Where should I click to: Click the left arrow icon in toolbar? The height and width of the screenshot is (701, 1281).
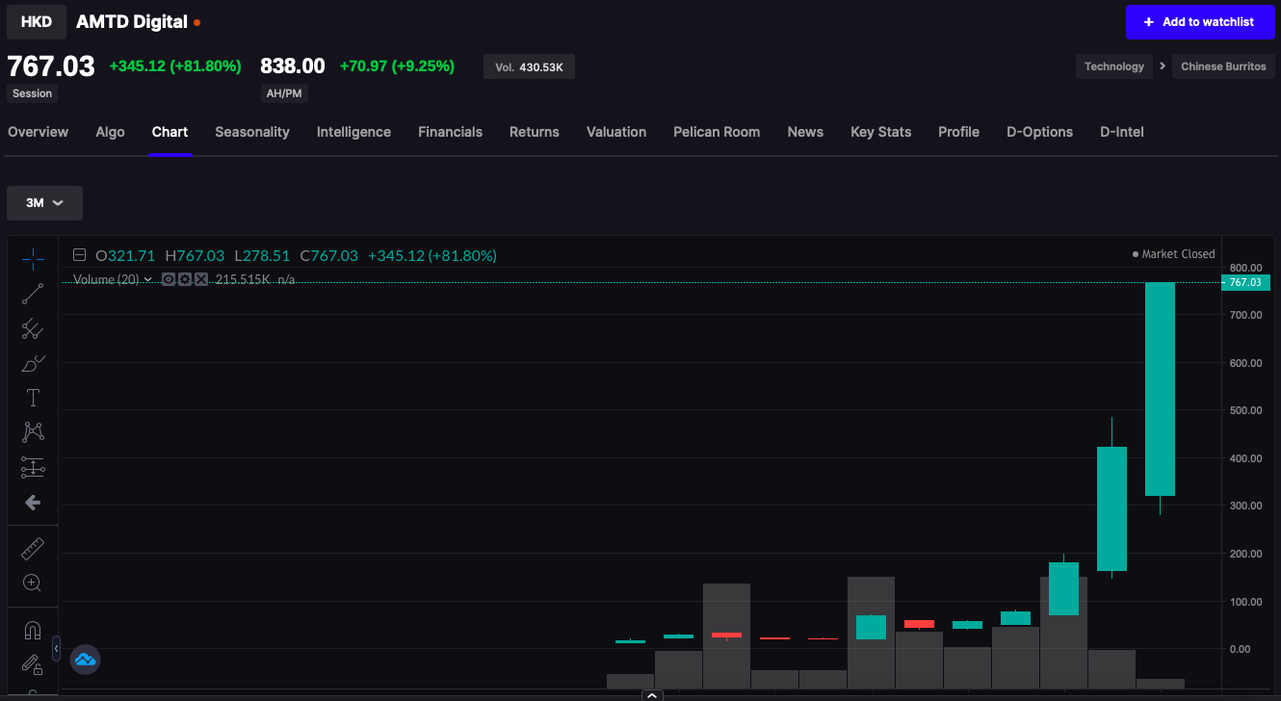[x=33, y=502]
